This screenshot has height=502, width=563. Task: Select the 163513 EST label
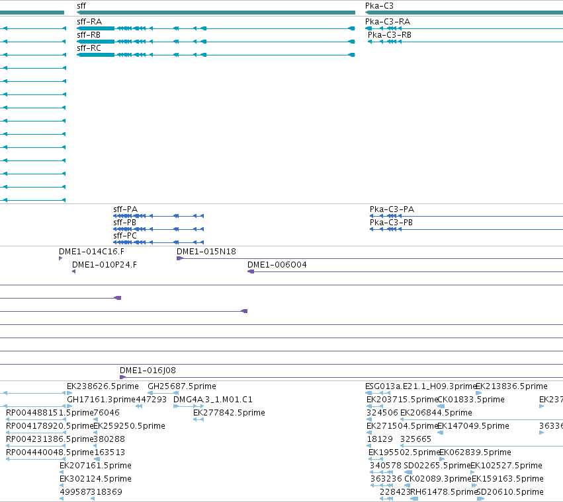110,452
